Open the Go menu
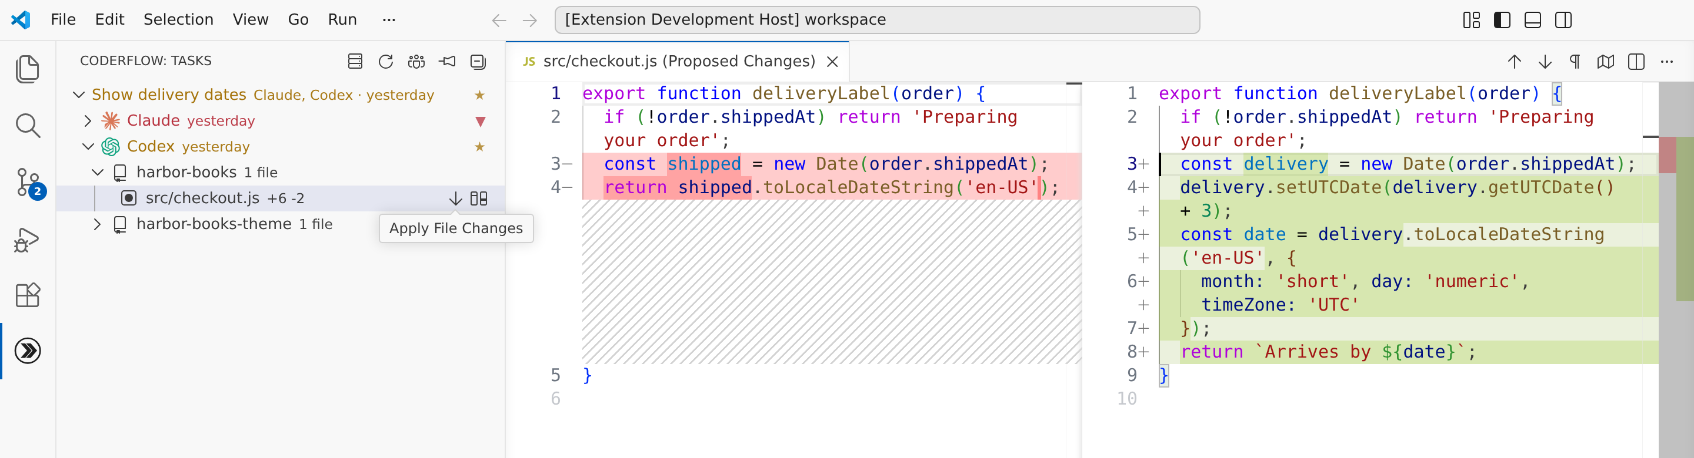The height and width of the screenshot is (458, 1694). point(298,20)
